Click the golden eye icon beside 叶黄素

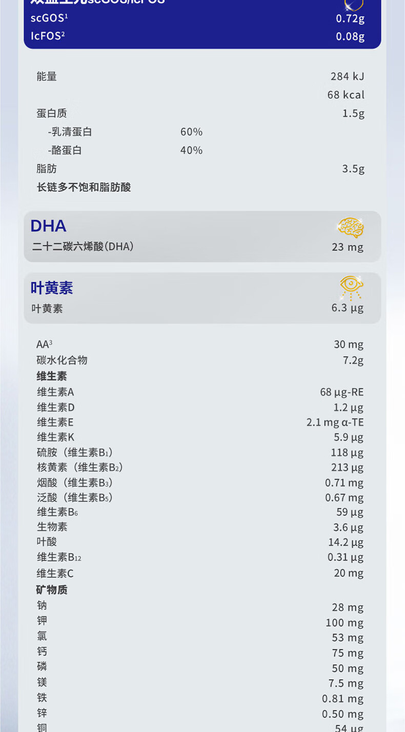351,287
